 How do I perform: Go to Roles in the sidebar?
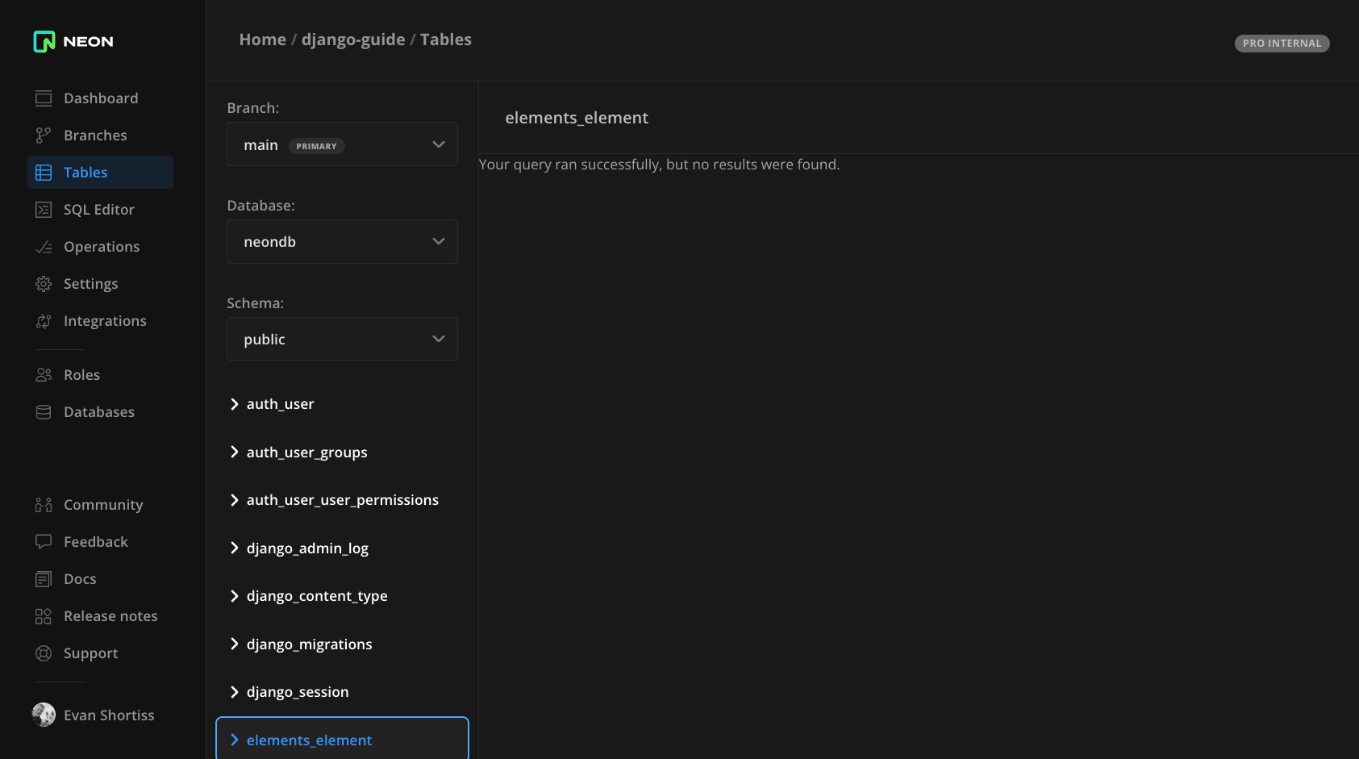tap(81, 375)
